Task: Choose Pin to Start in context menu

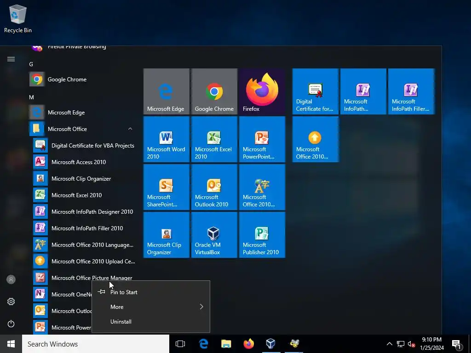Action: (150, 292)
